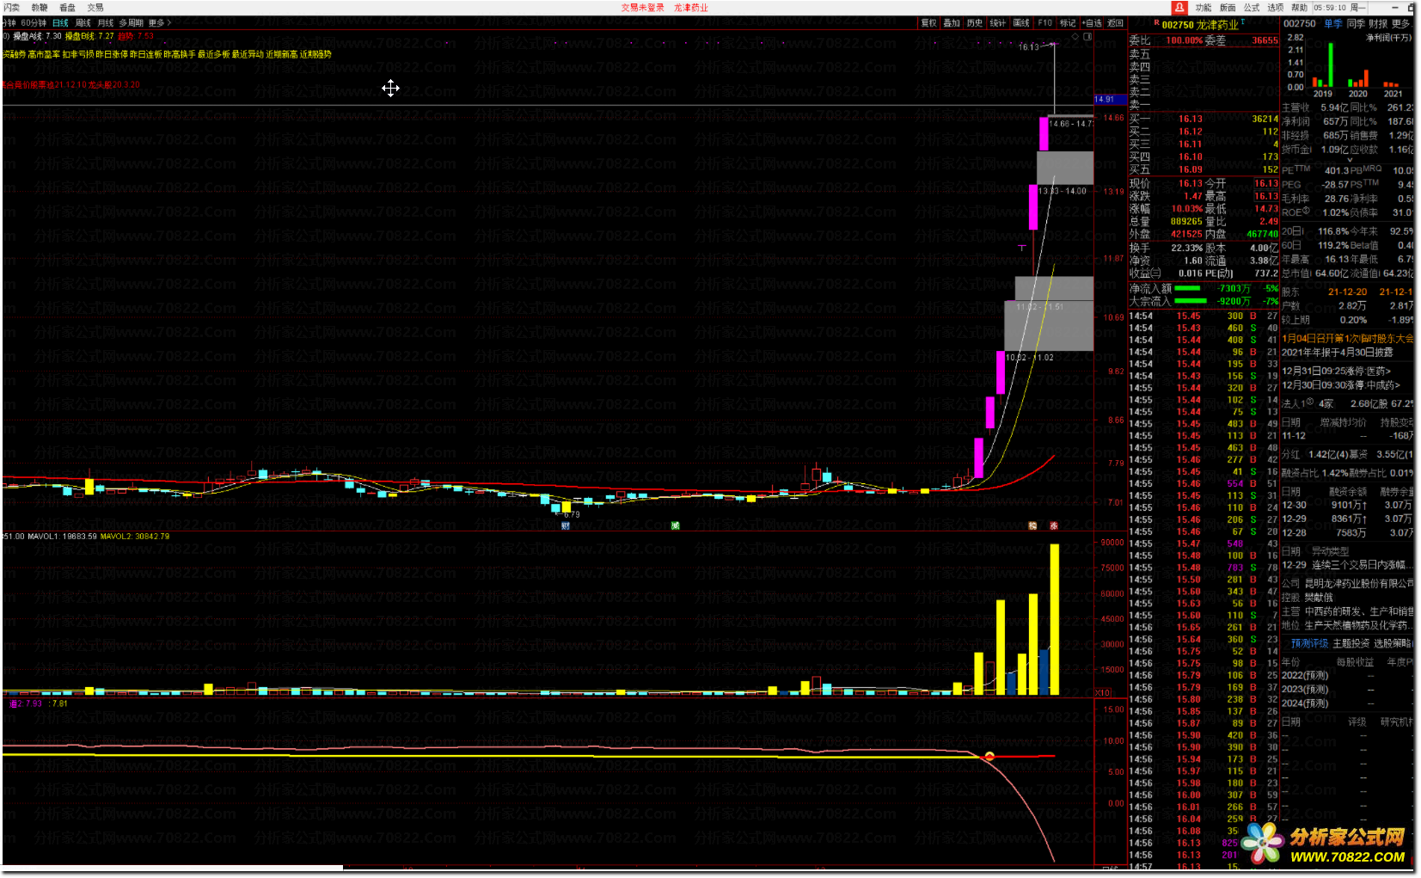Image resolution: width=1421 pixels, height=878 pixels.
Task: Open the 历史 toolbar option
Action: coord(975,23)
